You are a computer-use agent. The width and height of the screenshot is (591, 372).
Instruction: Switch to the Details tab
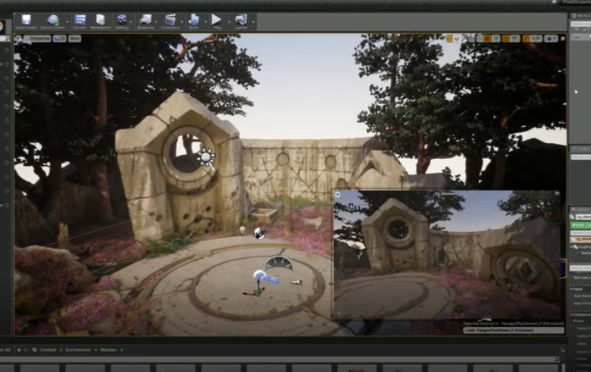click(x=581, y=209)
